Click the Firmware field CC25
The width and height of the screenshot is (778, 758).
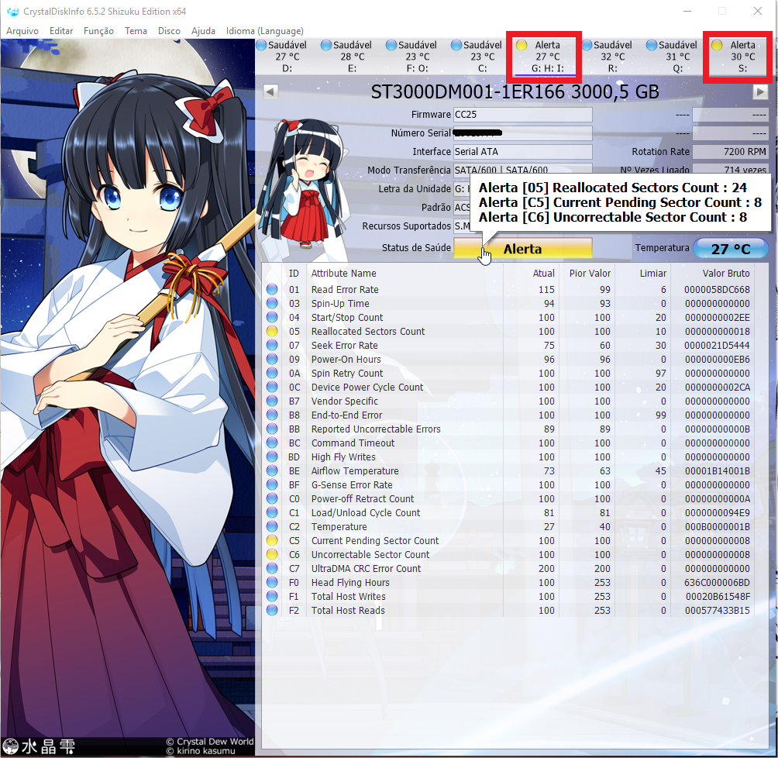point(523,115)
